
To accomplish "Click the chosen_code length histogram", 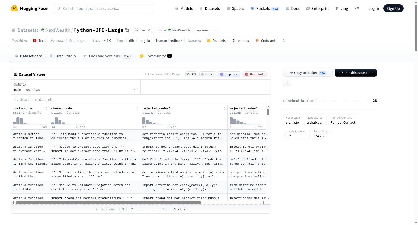I will click(x=68, y=120).
